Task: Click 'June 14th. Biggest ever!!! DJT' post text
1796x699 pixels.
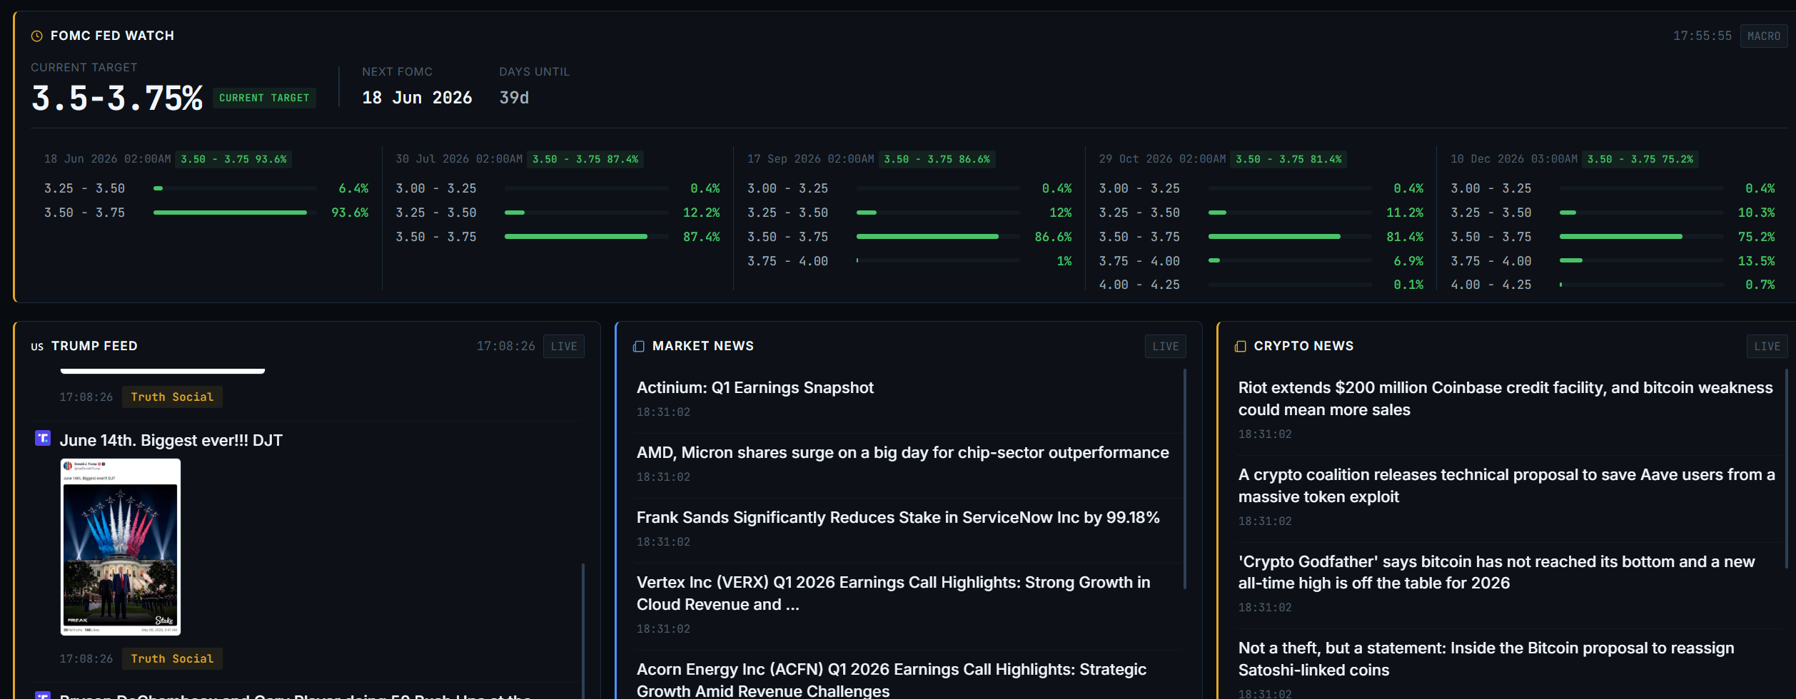Action: point(171,440)
